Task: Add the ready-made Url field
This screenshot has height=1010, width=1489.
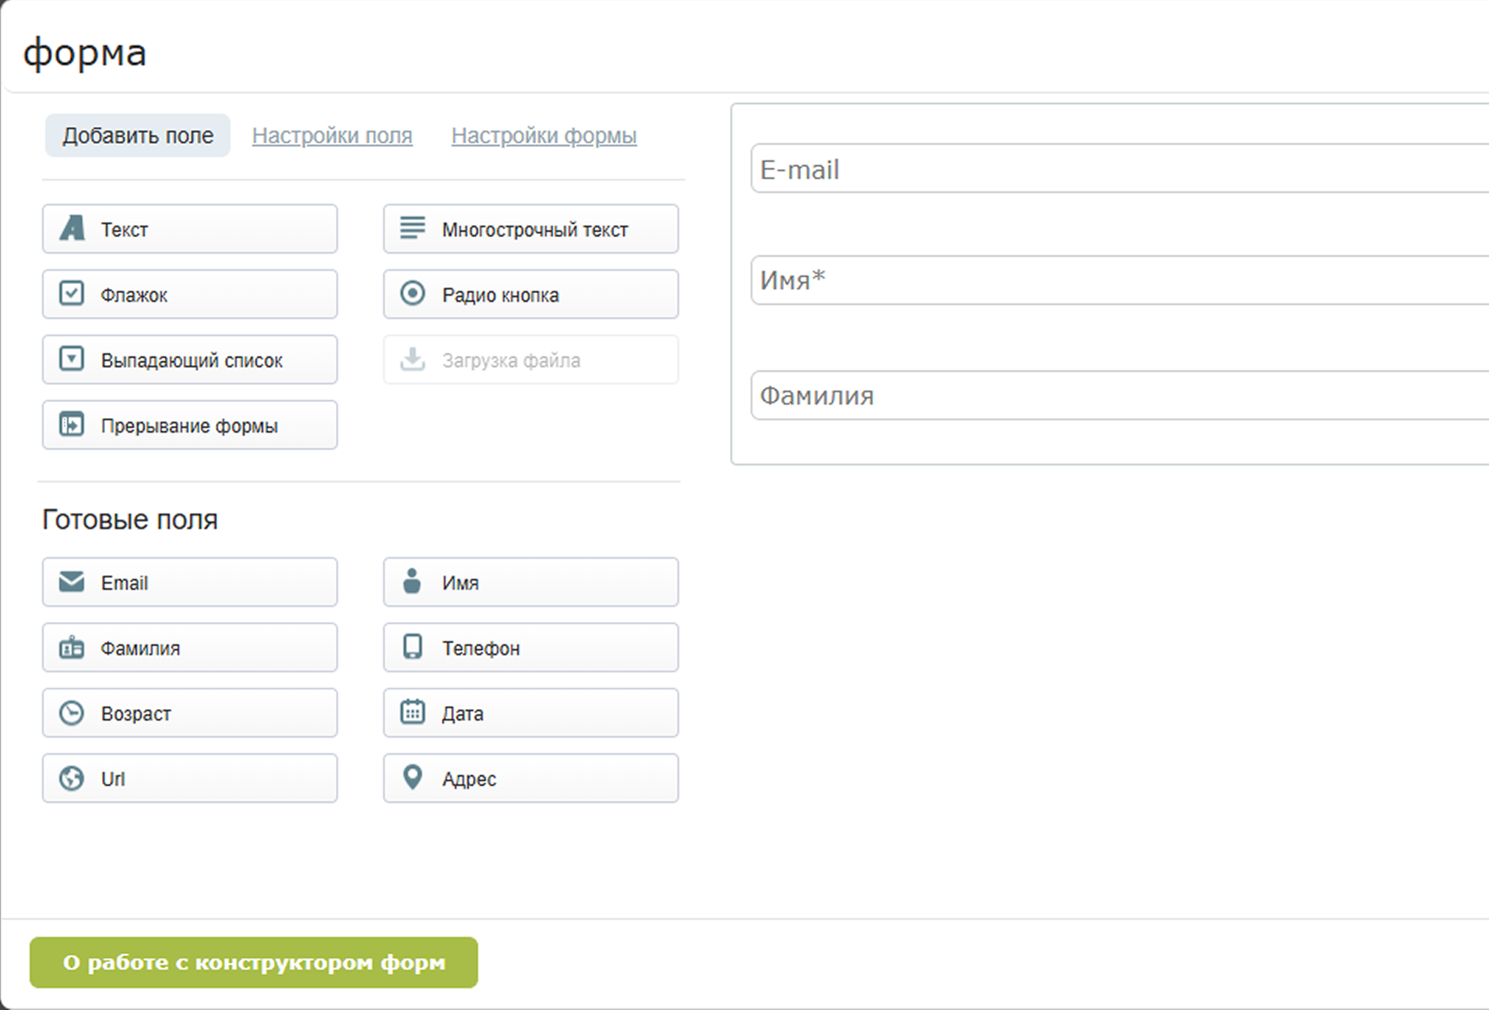Action: pos(190,778)
